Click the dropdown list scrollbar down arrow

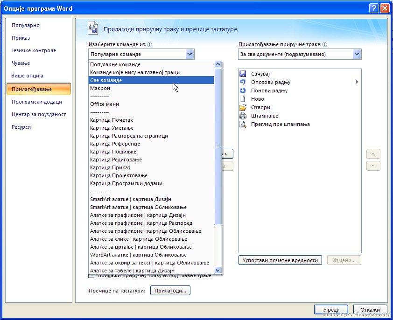coord(218,270)
